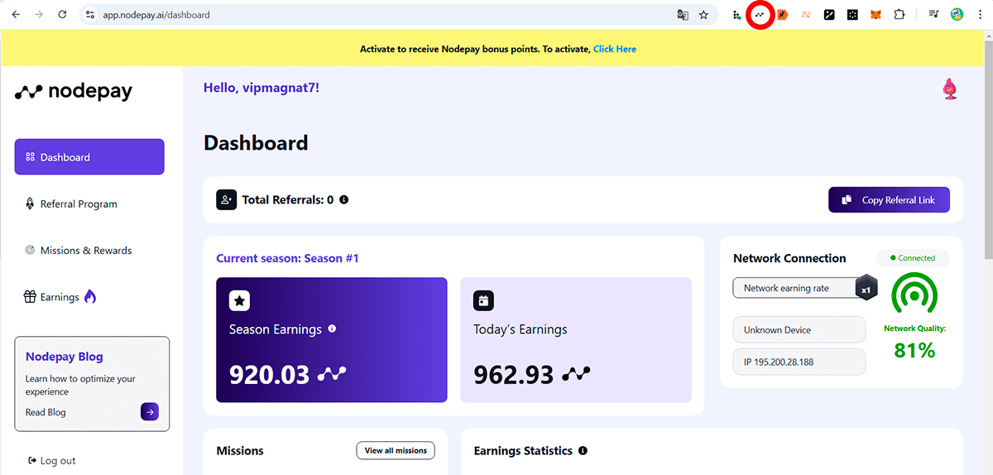Click the IP 195.200.28.188 field
993x475 pixels.
click(x=799, y=362)
